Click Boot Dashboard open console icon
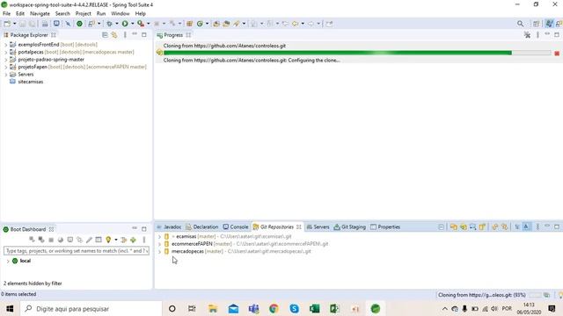Image resolution: width=563 pixels, height=316 pixels. click(70, 240)
